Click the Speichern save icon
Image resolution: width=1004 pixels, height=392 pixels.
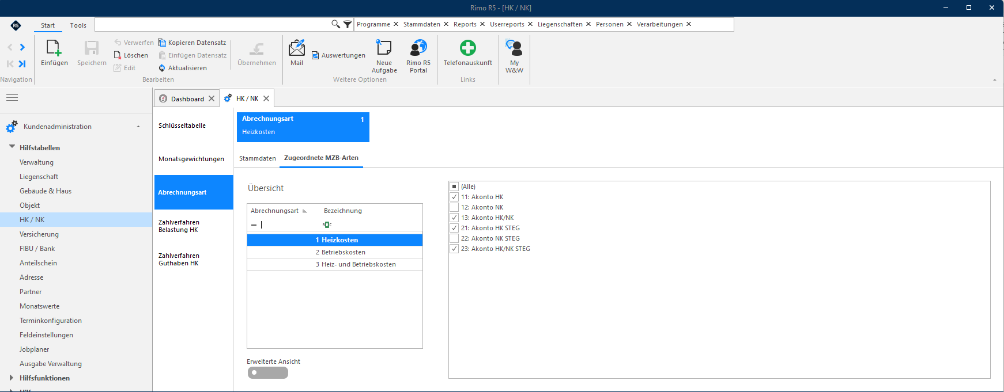[x=92, y=48]
